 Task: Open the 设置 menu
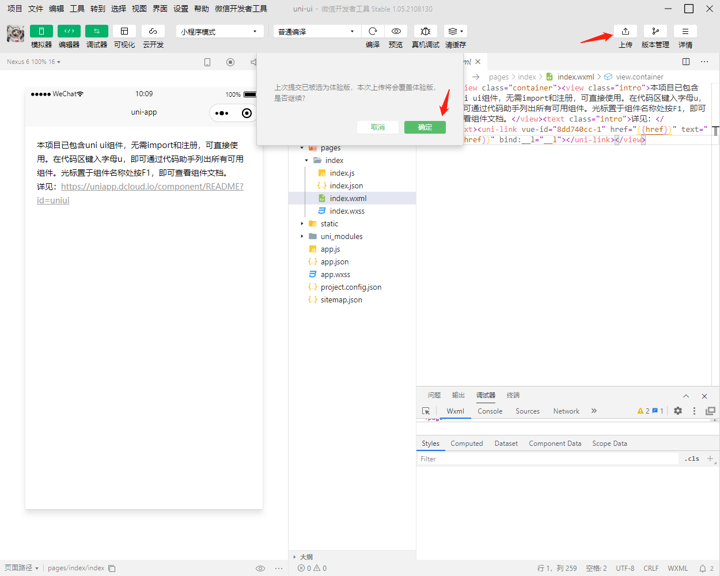click(181, 9)
